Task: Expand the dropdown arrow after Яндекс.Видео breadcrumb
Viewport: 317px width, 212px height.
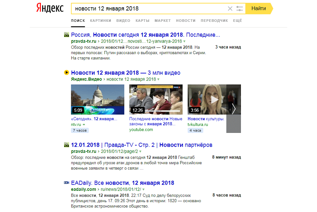Action: (158, 79)
